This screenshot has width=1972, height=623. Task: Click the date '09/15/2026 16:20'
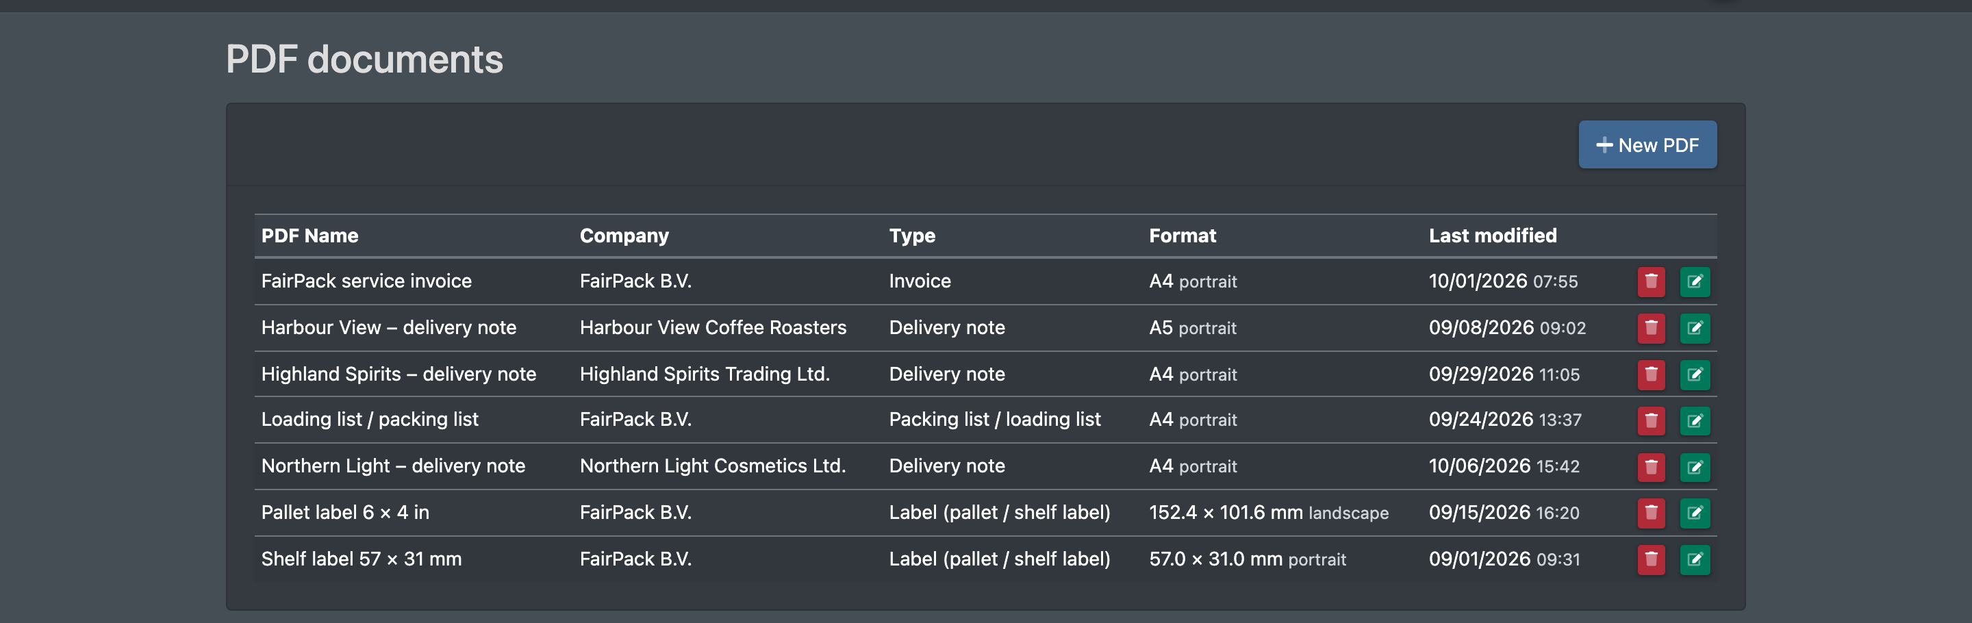point(1503,513)
